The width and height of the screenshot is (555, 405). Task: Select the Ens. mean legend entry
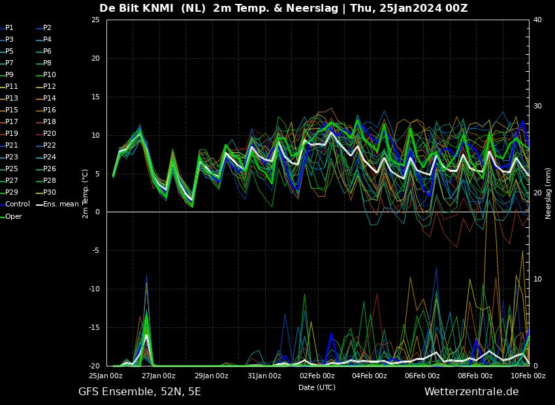click(60, 204)
